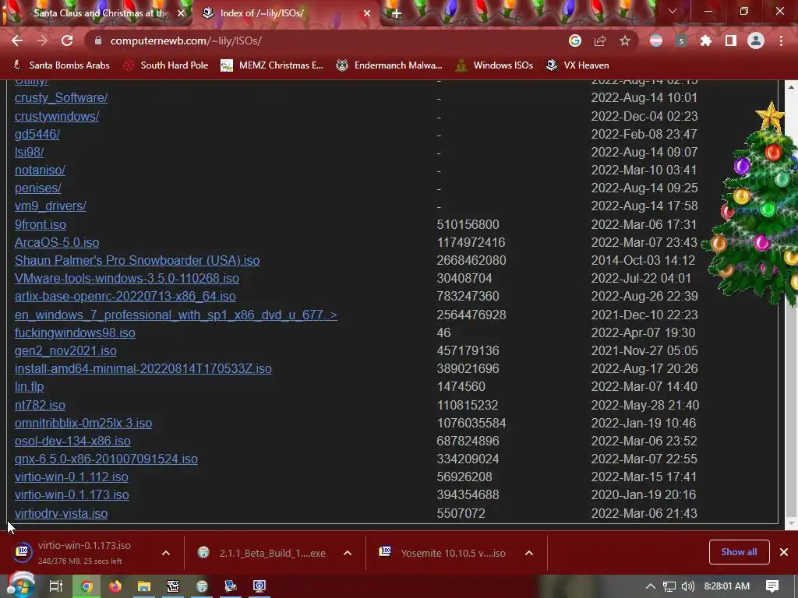Open the Chrome profile avatar
The width and height of the screenshot is (798, 598).
pyautogui.click(x=756, y=40)
